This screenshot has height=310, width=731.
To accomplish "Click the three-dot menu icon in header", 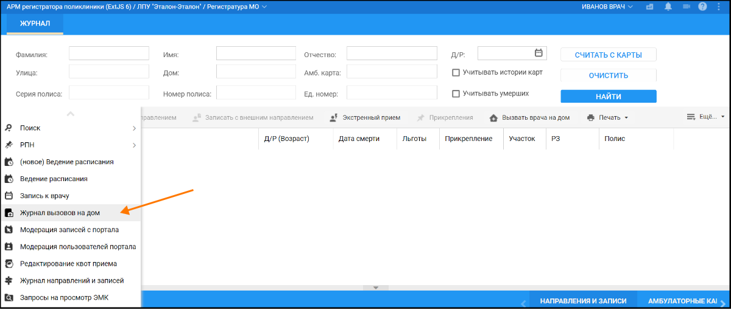I will click(719, 7).
